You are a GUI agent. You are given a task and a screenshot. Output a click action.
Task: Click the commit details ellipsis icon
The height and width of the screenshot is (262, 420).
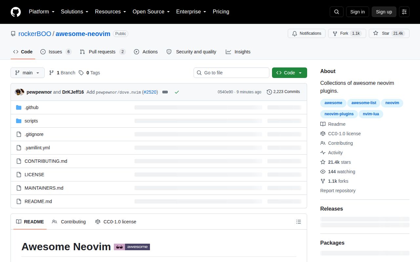point(165,92)
